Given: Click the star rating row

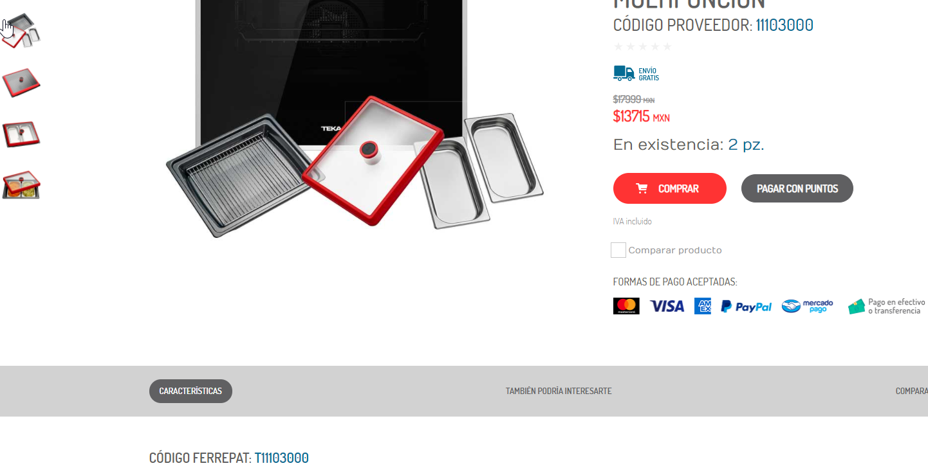Looking at the screenshot, I should [x=642, y=46].
